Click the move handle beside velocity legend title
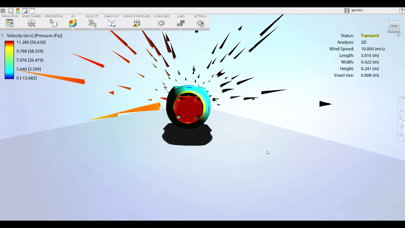 pyautogui.click(x=3, y=35)
